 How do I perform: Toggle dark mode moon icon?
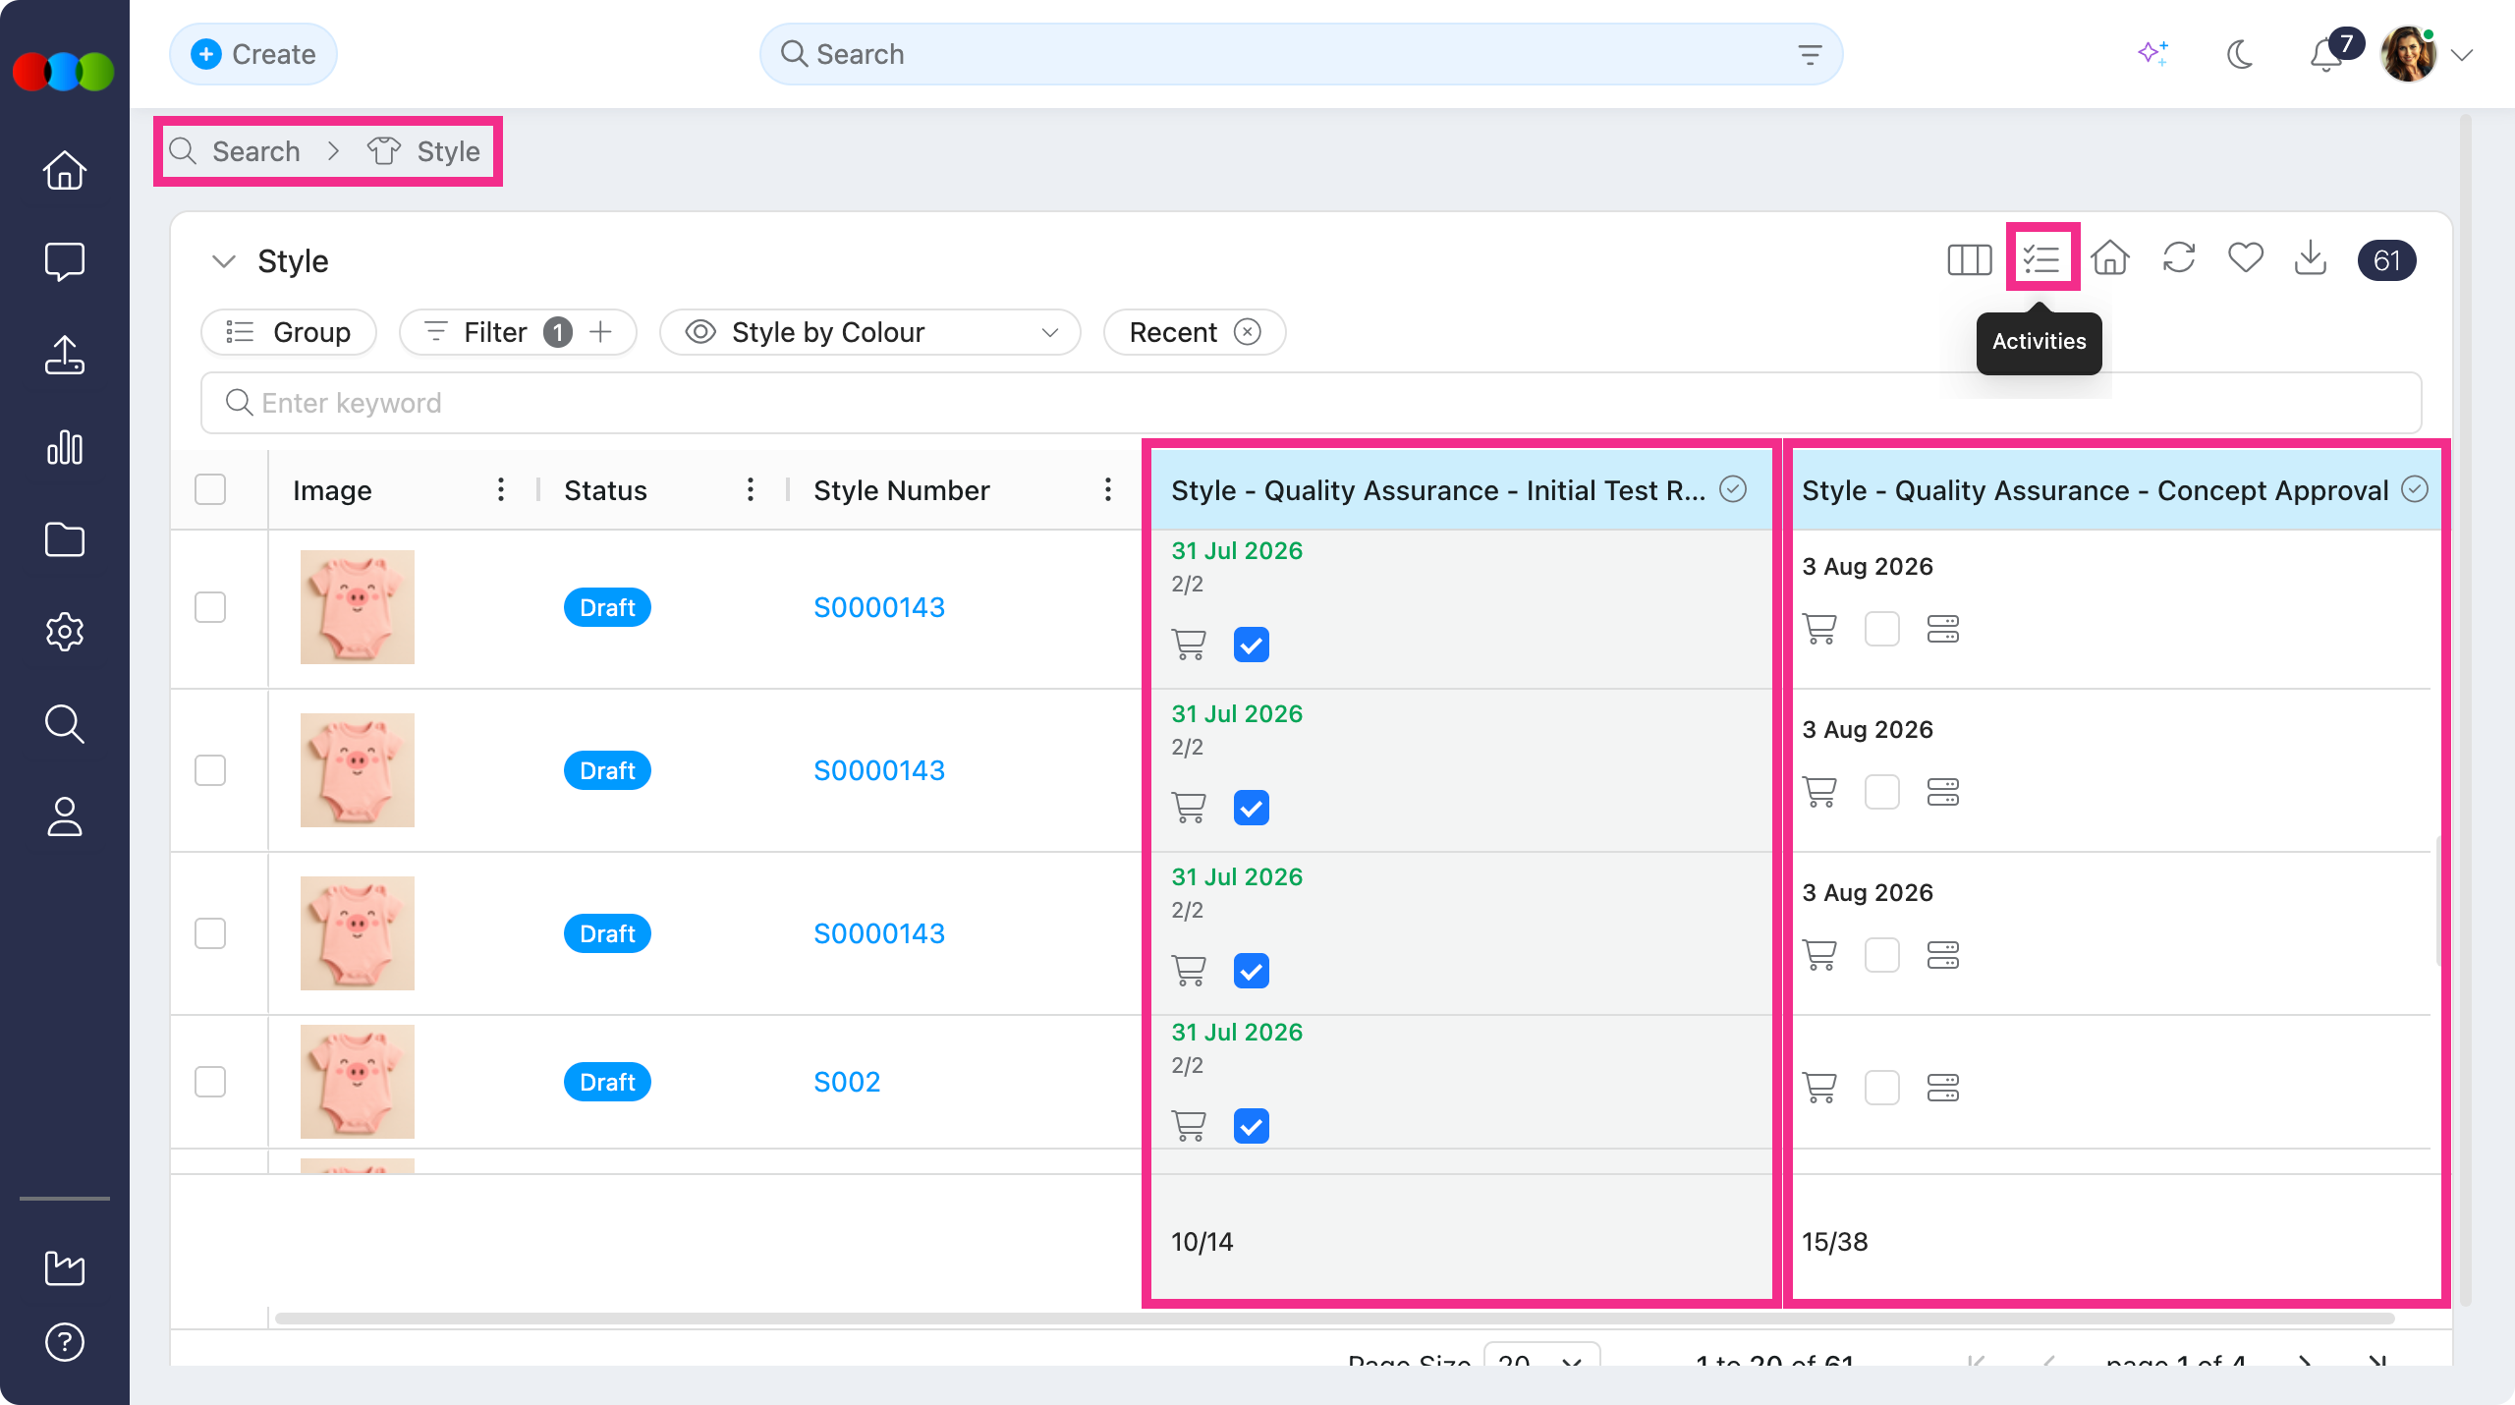[2239, 54]
